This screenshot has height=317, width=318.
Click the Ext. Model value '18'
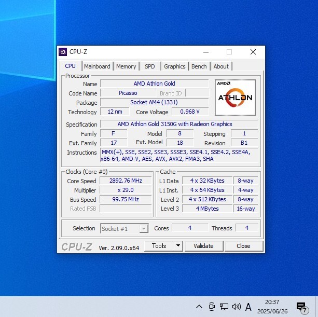[x=180, y=143]
